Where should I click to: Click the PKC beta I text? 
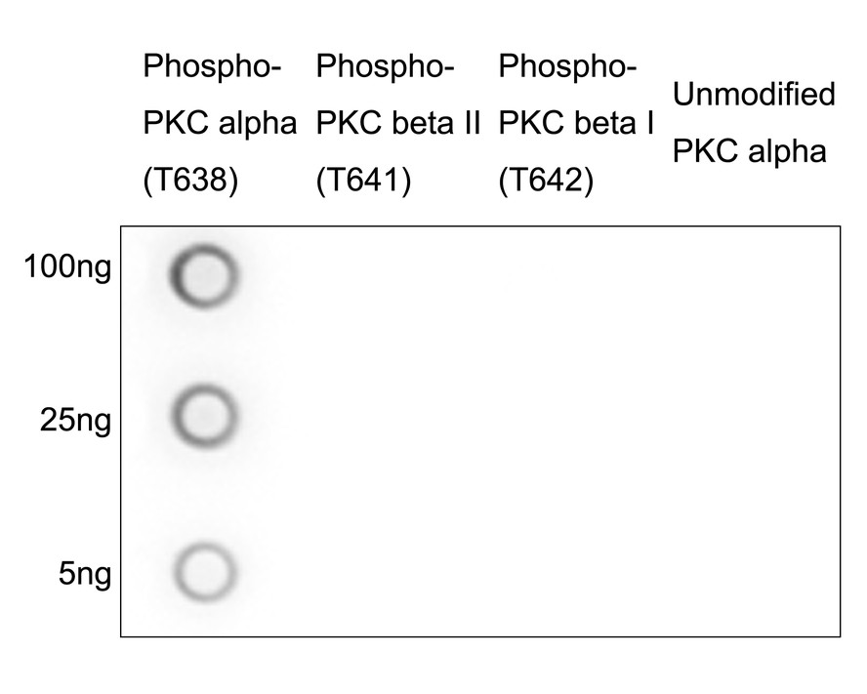click(x=576, y=125)
